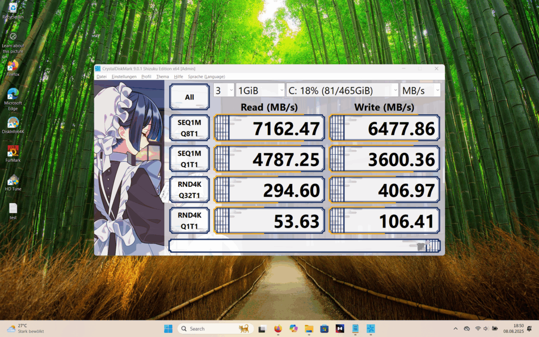The width and height of the screenshot is (539, 337).
Task: Launch DiskInfo64K desktop shortcut
Action: tap(13, 123)
